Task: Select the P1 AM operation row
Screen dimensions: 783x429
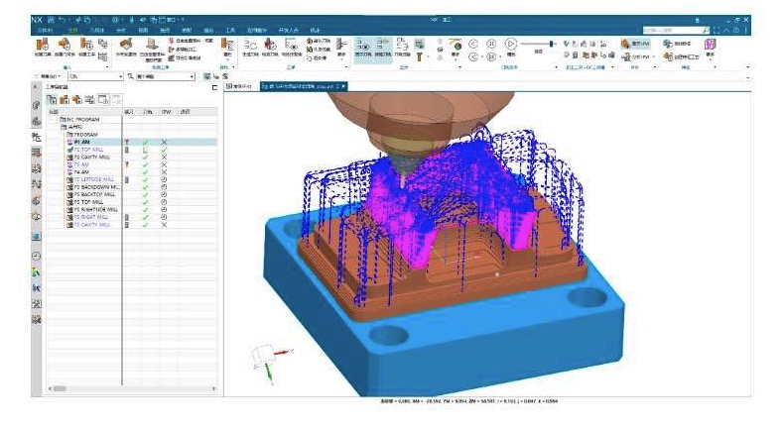Action: click(x=81, y=142)
